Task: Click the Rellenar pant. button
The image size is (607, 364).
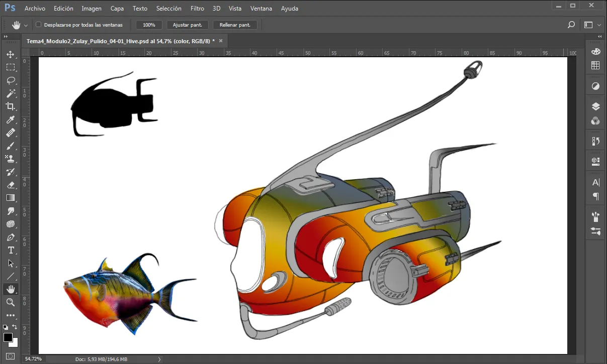Action: 235,25
